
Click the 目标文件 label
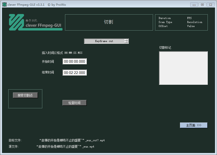(x=15, y=140)
